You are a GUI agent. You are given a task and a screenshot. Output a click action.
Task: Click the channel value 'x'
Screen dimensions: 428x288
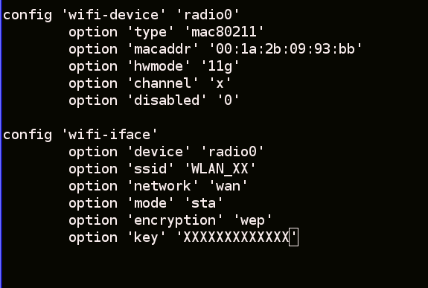pos(220,83)
